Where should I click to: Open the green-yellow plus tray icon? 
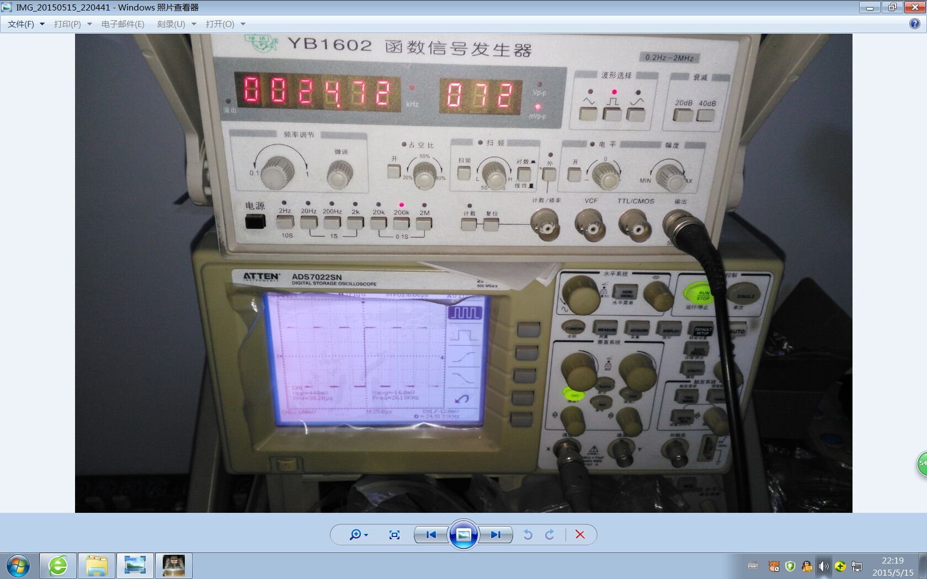click(840, 566)
